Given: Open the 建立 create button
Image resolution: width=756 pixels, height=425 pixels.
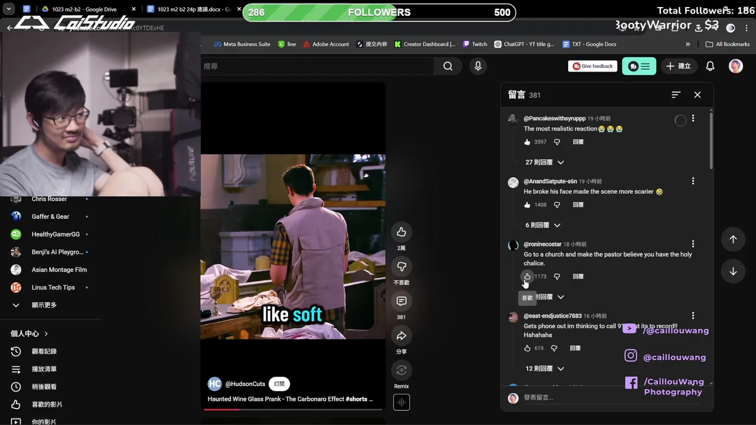Looking at the screenshot, I should (678, 66).
